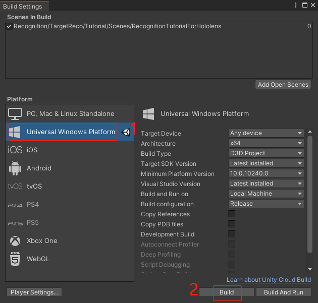Click the Development Build label
Screen dimensions: 318x303
(x=168, y=234)
